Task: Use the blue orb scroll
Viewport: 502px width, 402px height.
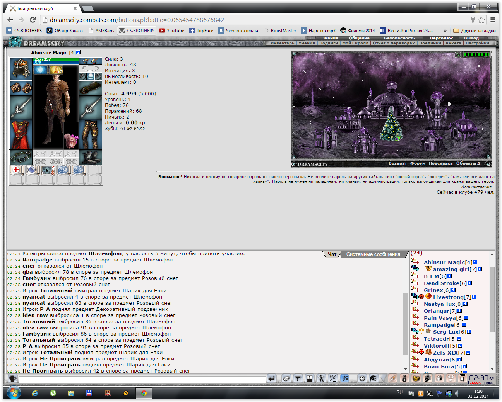Action: click(x=33, y=170)
